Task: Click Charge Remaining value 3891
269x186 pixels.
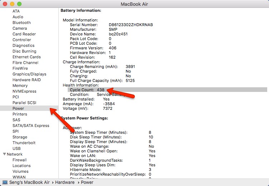Action: [x=130, y=67]
